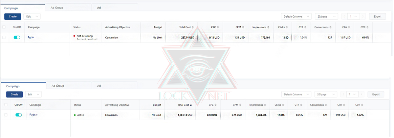Screen dimensions: 394x138
Task: Sort by CTR in the Fgcar table
Action: point(305,27)
